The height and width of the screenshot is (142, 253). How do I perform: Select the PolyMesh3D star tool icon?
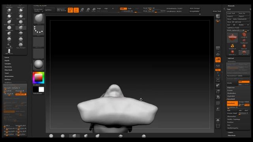click(x=244, y=41)
